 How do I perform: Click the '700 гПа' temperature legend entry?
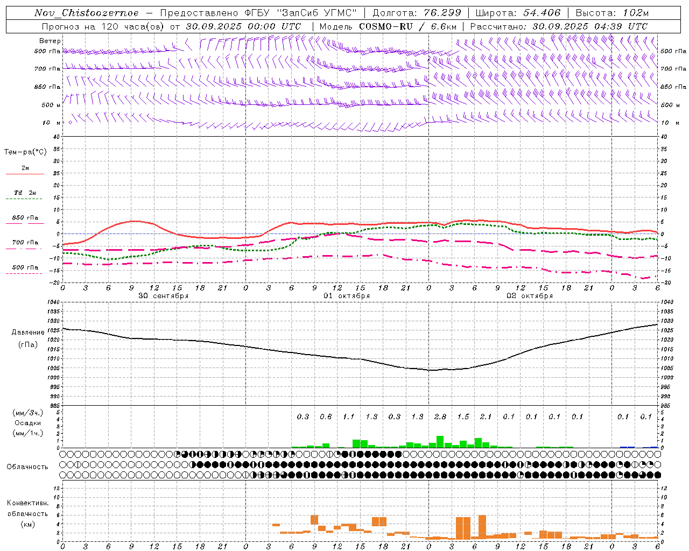pyautogui.click(x=25, y=243)
